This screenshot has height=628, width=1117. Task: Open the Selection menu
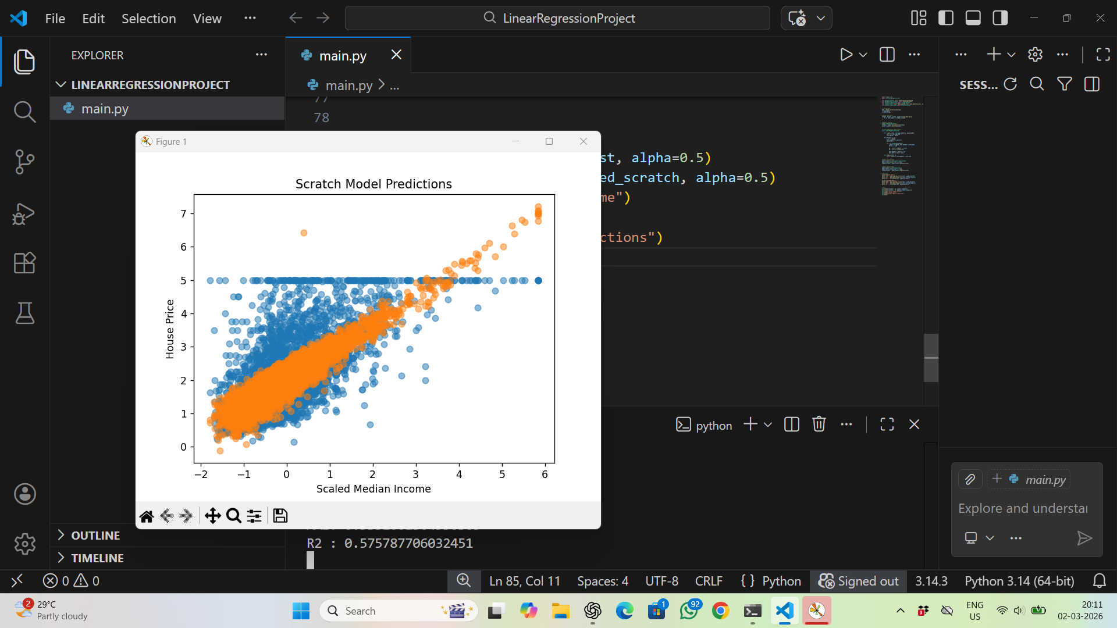coord(148,19)
